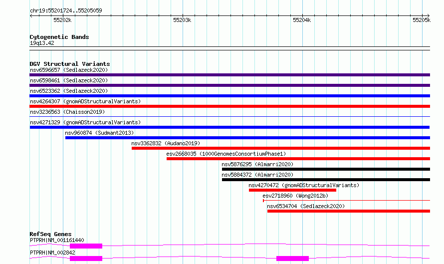444x264 pixels.
Task: Select the nsv5884372 black variant bar
Action: (x=326, y=180)
